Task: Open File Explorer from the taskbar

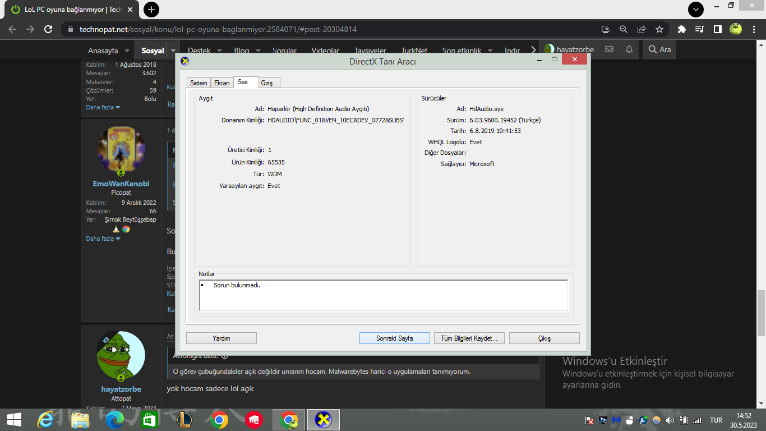Action: tap(80, 420)
